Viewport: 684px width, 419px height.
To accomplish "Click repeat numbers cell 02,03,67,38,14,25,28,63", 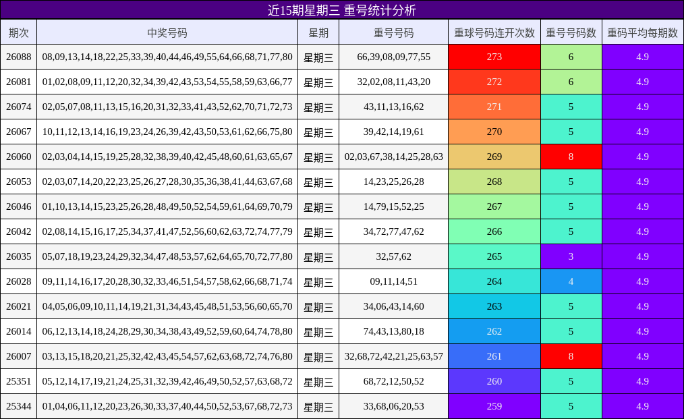I will click(393, 157).
